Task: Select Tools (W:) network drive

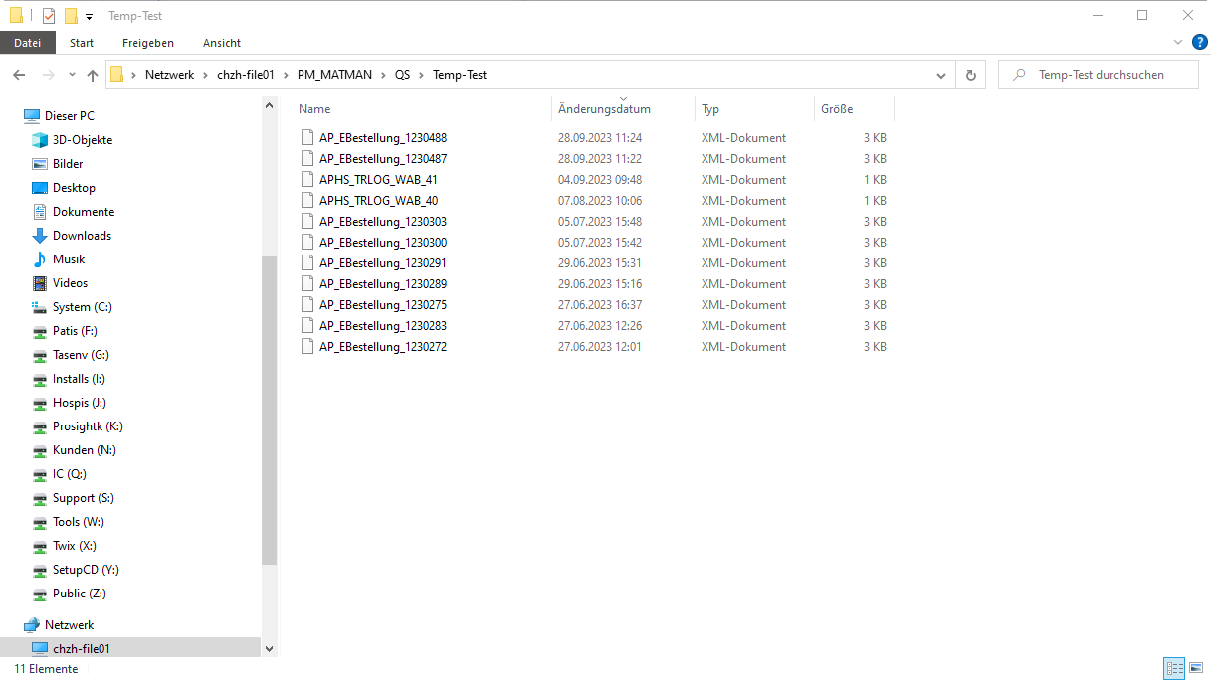Action: [79, 522]
